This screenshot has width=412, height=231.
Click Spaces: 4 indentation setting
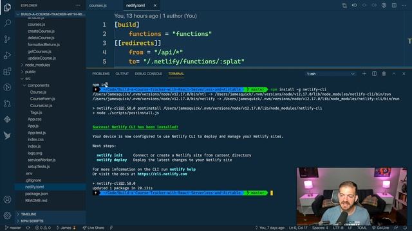[320, 228]
